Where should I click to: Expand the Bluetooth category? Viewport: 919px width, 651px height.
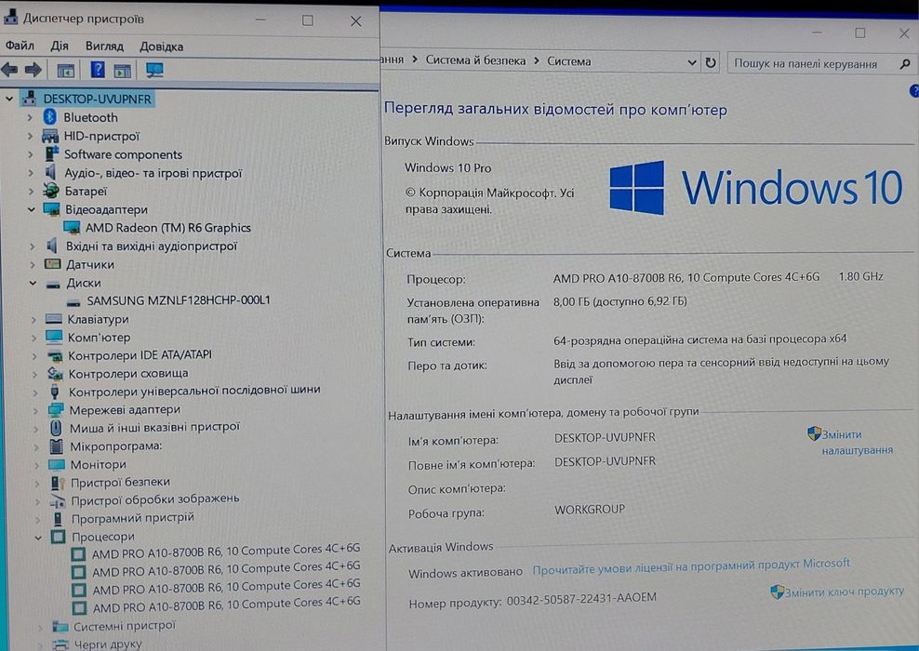pyautogui.click(x=30, y=118)
